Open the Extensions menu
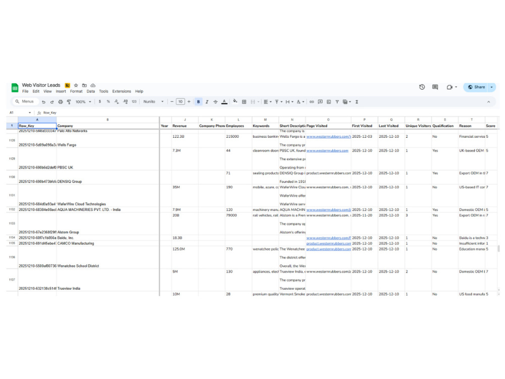The width and height of the screenshot is (505, 379). coord(121,91)
